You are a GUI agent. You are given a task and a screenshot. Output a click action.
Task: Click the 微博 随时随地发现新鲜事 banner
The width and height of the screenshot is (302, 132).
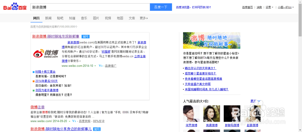click(211, 40)
